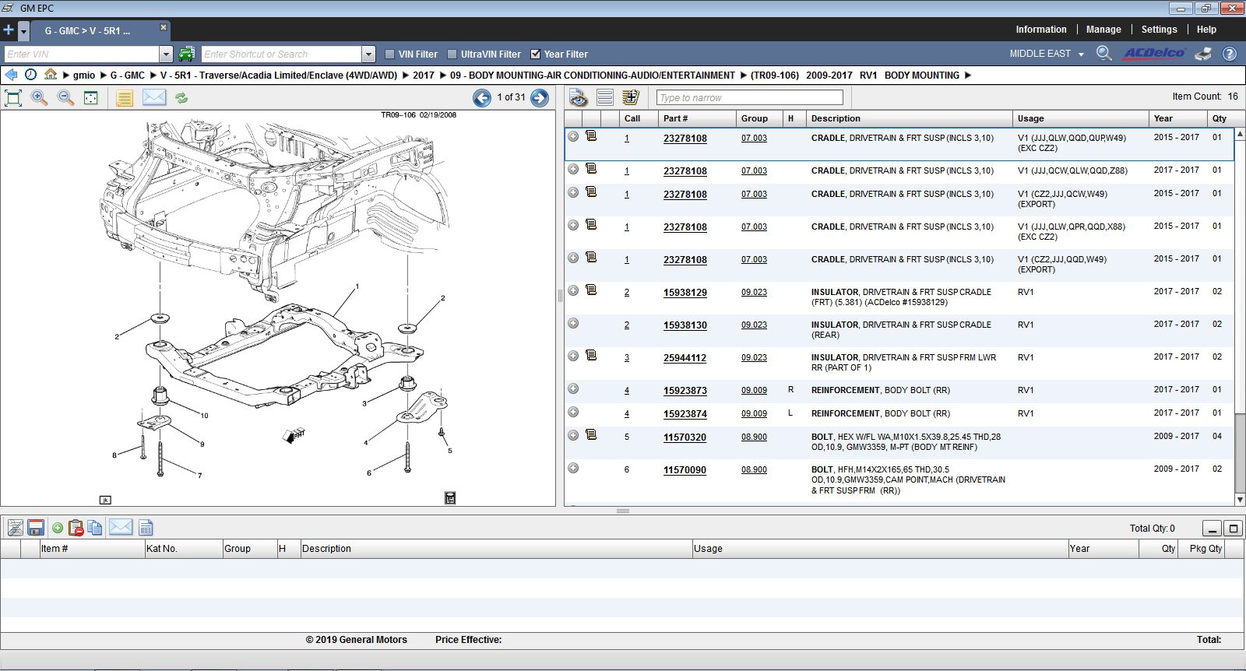Open the Enter VIN dropdown arrow
The image size is (1246, 671).
[x=166, y=54]
